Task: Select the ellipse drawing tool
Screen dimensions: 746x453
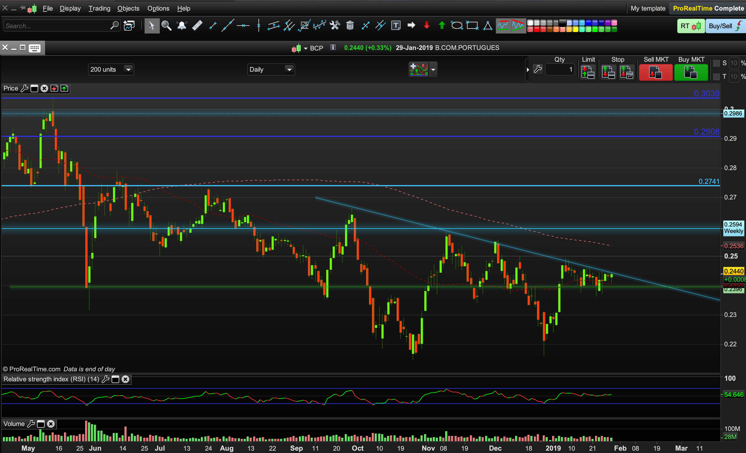Action: click(457, 26)
